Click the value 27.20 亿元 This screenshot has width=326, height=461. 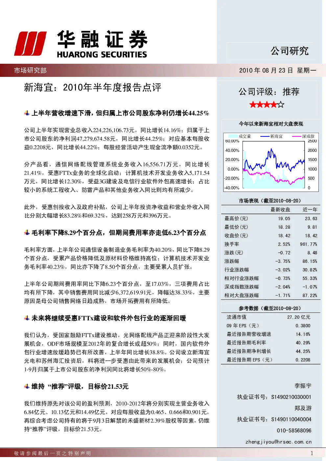coord(299,317)
